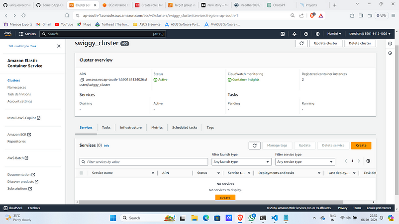
Task: Expand the Any launch type filter
Action: pyautogui.click(x=241, y=162)
